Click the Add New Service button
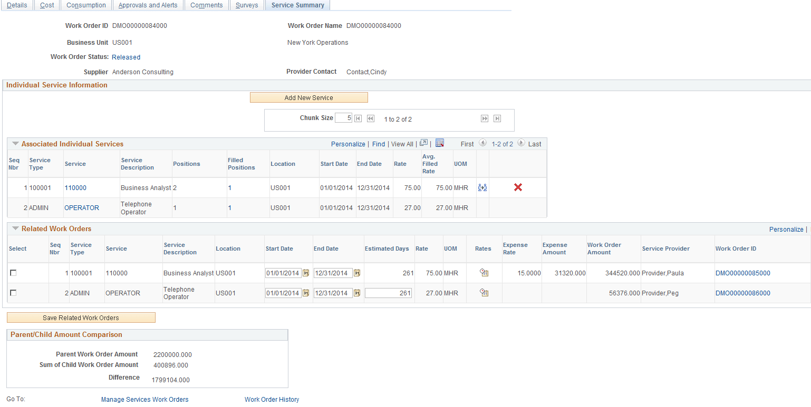This screenshot has width=811, height=407. tap(308, 97)
